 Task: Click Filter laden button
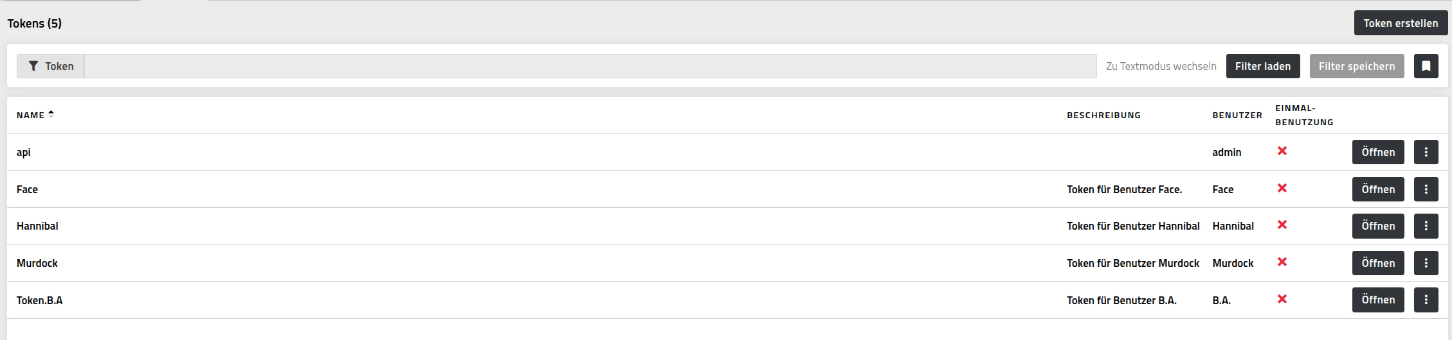pos(1263,66)
